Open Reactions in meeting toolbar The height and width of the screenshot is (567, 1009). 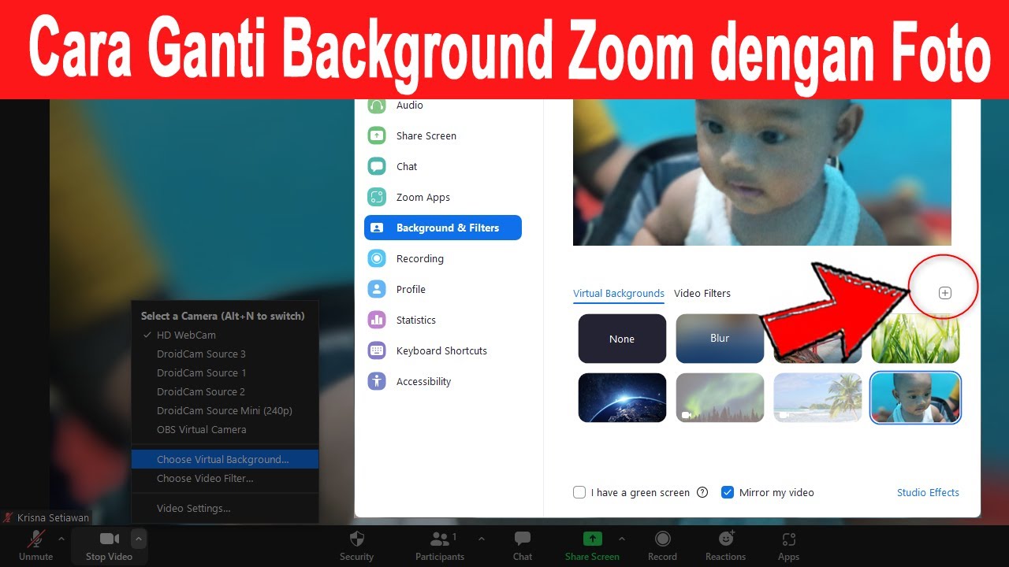[725, 545]
